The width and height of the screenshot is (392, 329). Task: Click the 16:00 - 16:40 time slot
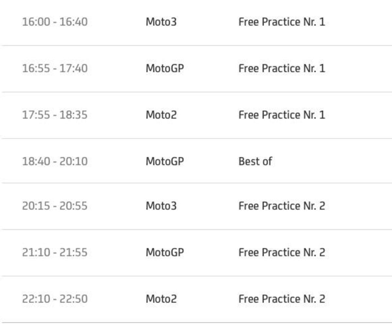pos(55,22)
